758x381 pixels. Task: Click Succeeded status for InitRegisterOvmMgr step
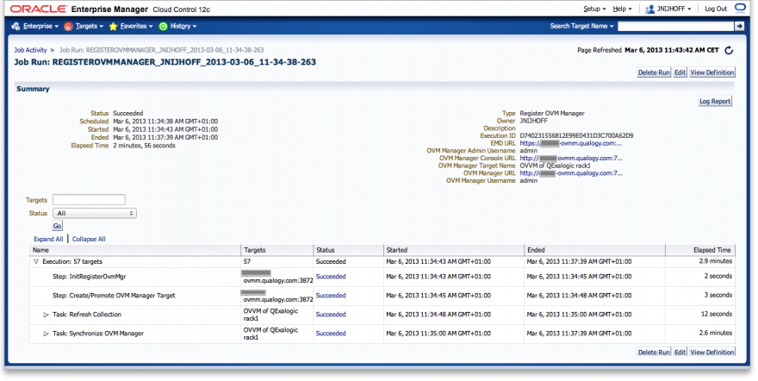coord(331,277)
